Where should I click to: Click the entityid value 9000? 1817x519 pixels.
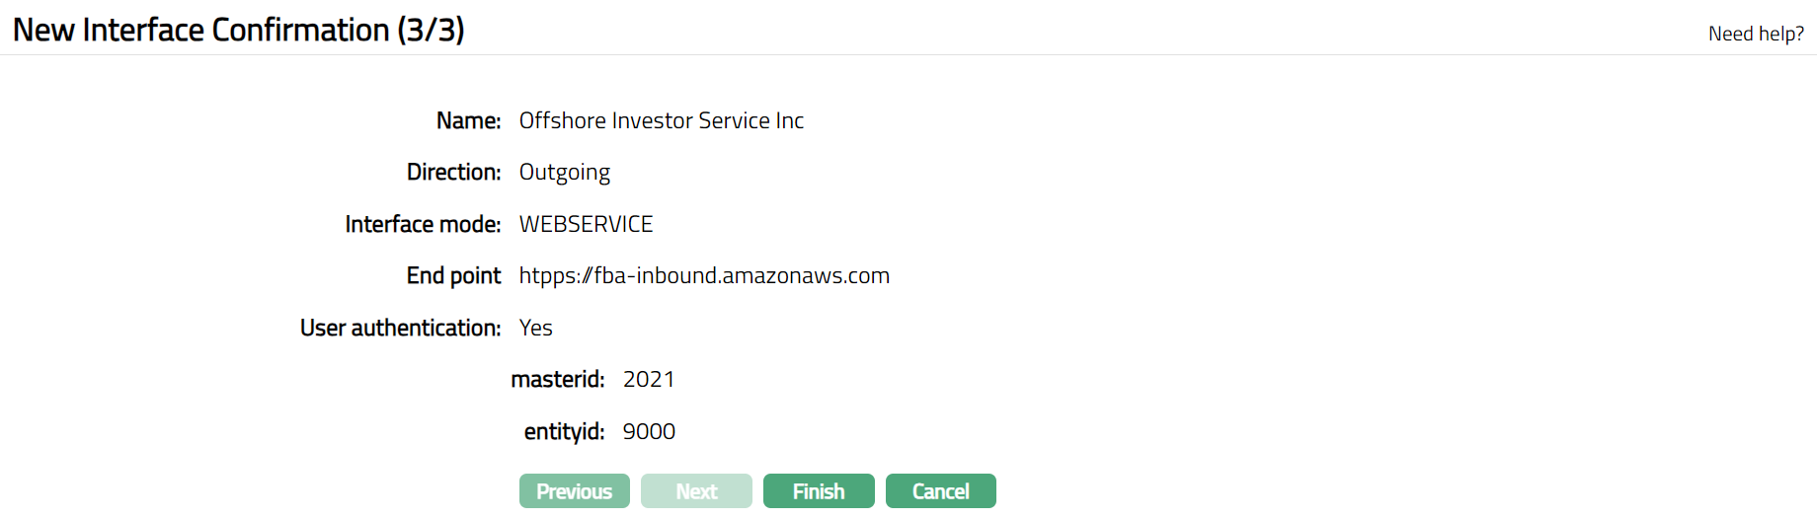[x=649, y=431]
